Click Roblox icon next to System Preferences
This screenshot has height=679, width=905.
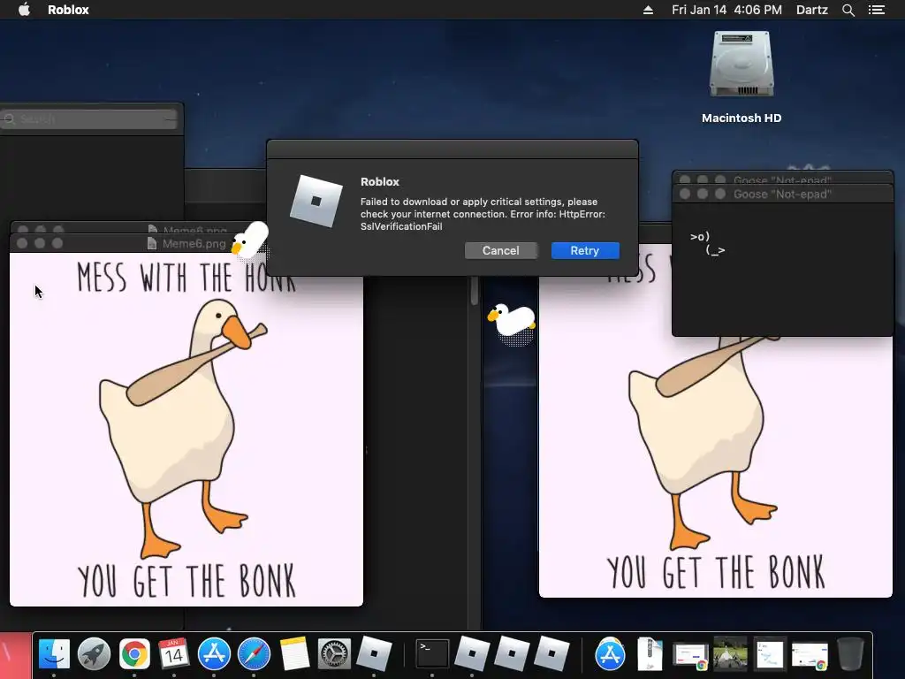click(374, 654)
